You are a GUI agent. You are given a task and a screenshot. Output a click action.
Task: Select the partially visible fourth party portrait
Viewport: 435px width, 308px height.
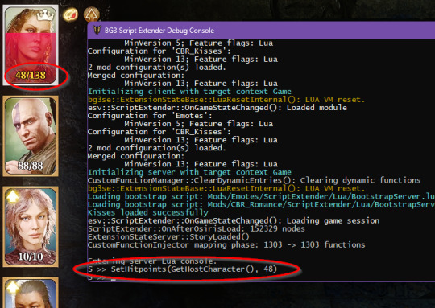(x=31, y=293)
